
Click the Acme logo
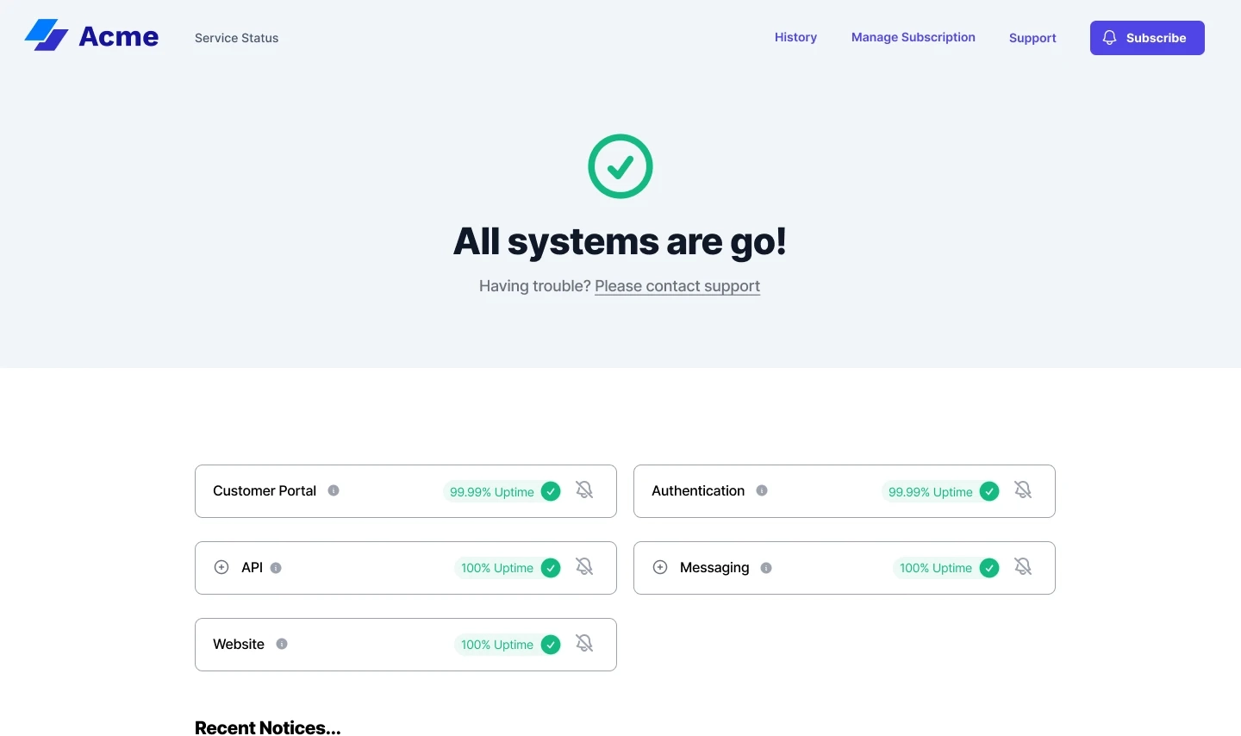[x=90, y=35]
